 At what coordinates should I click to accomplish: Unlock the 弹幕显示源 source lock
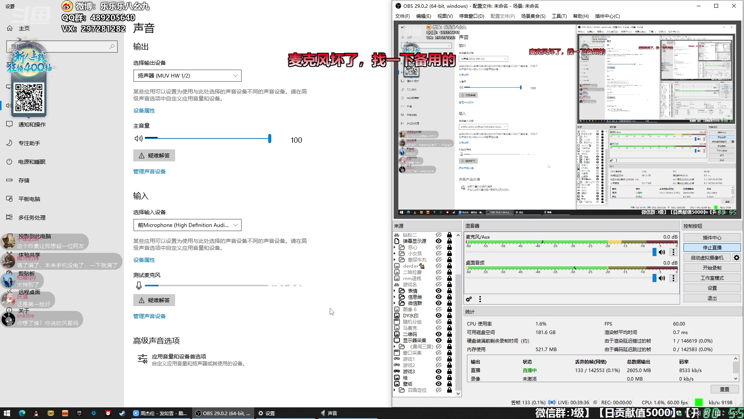[x=449, y=241]
